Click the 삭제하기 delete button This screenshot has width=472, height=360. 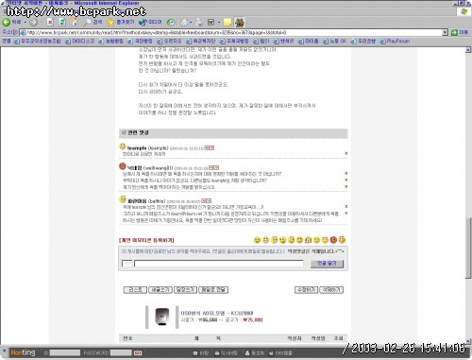pyautogui.click(x=331, y=290)
